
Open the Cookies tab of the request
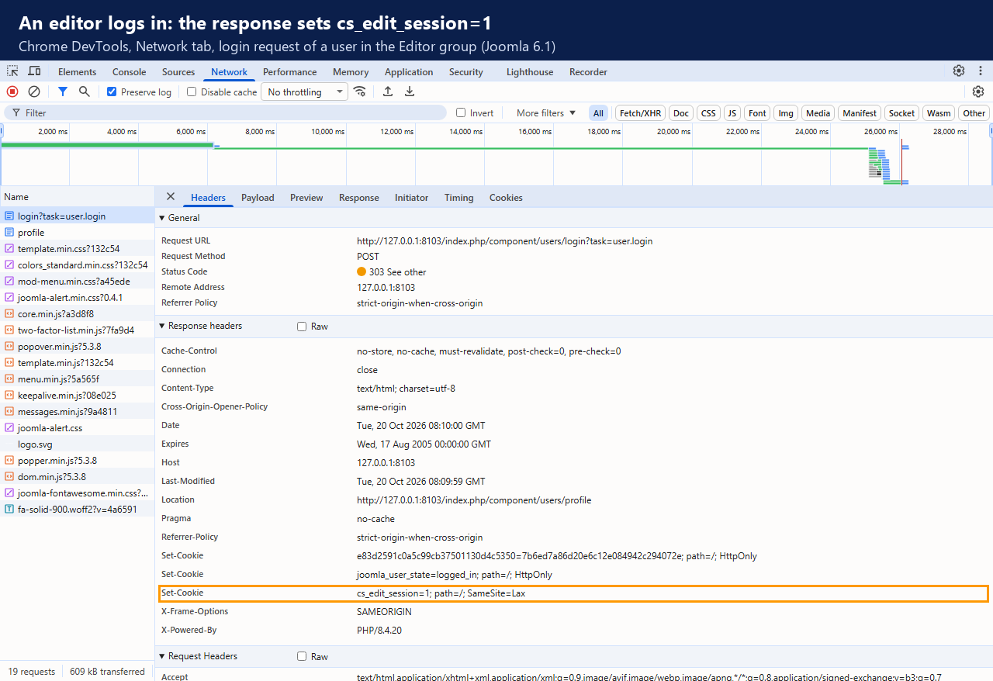(x=506, y=198)
